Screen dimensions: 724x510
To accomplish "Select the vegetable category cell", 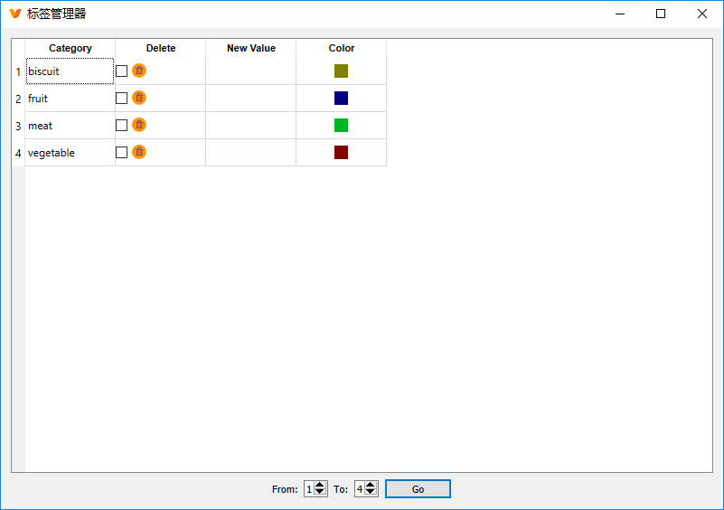I will [71, 153].
